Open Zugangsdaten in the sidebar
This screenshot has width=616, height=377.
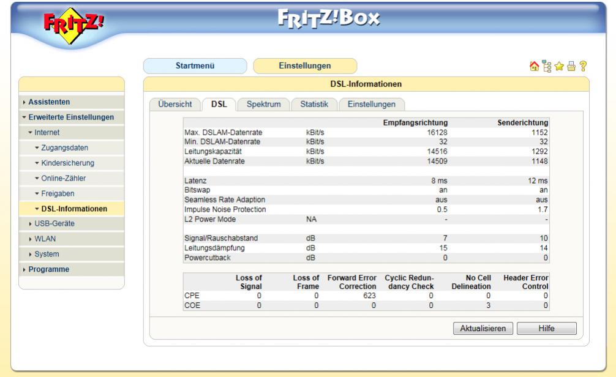pos(64,148)
